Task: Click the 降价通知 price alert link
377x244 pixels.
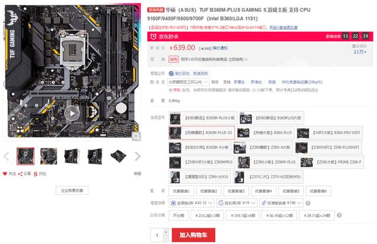Action: [x=220, y=48]
